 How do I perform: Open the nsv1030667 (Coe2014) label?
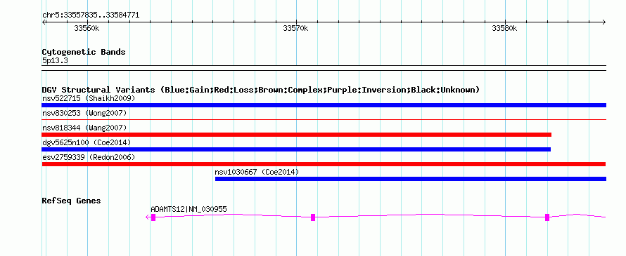coord(257,172)
